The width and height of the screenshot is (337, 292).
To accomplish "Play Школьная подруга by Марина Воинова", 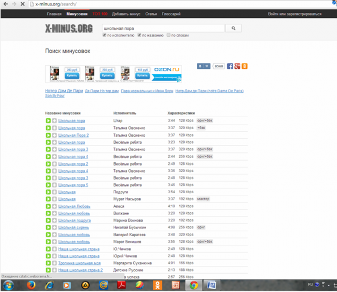I will point(48,220).
